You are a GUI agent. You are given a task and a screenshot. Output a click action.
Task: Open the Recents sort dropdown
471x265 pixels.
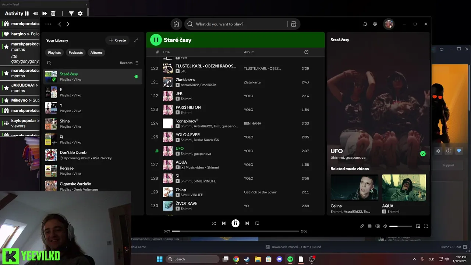[x=129, y=63]
